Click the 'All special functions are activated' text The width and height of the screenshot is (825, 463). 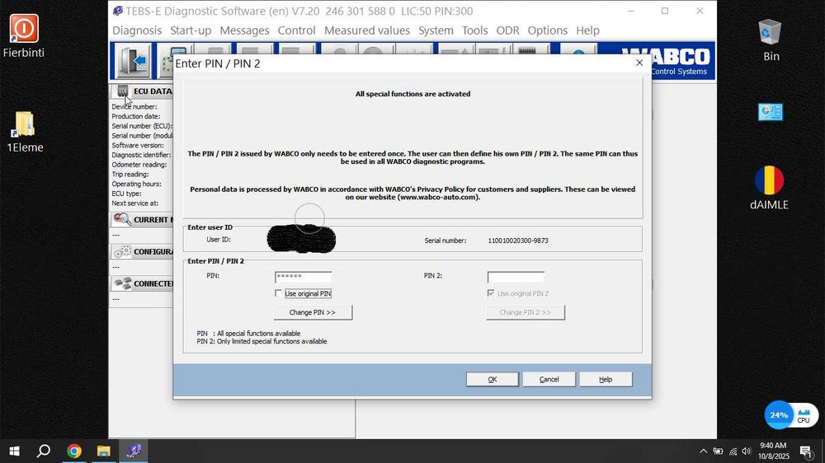[412, 94]
